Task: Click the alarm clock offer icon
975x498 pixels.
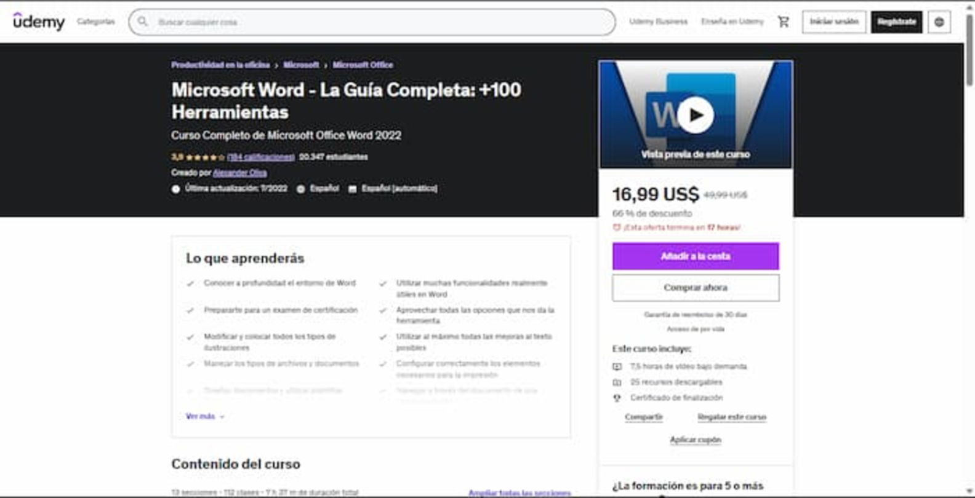Action: (617, 227)
